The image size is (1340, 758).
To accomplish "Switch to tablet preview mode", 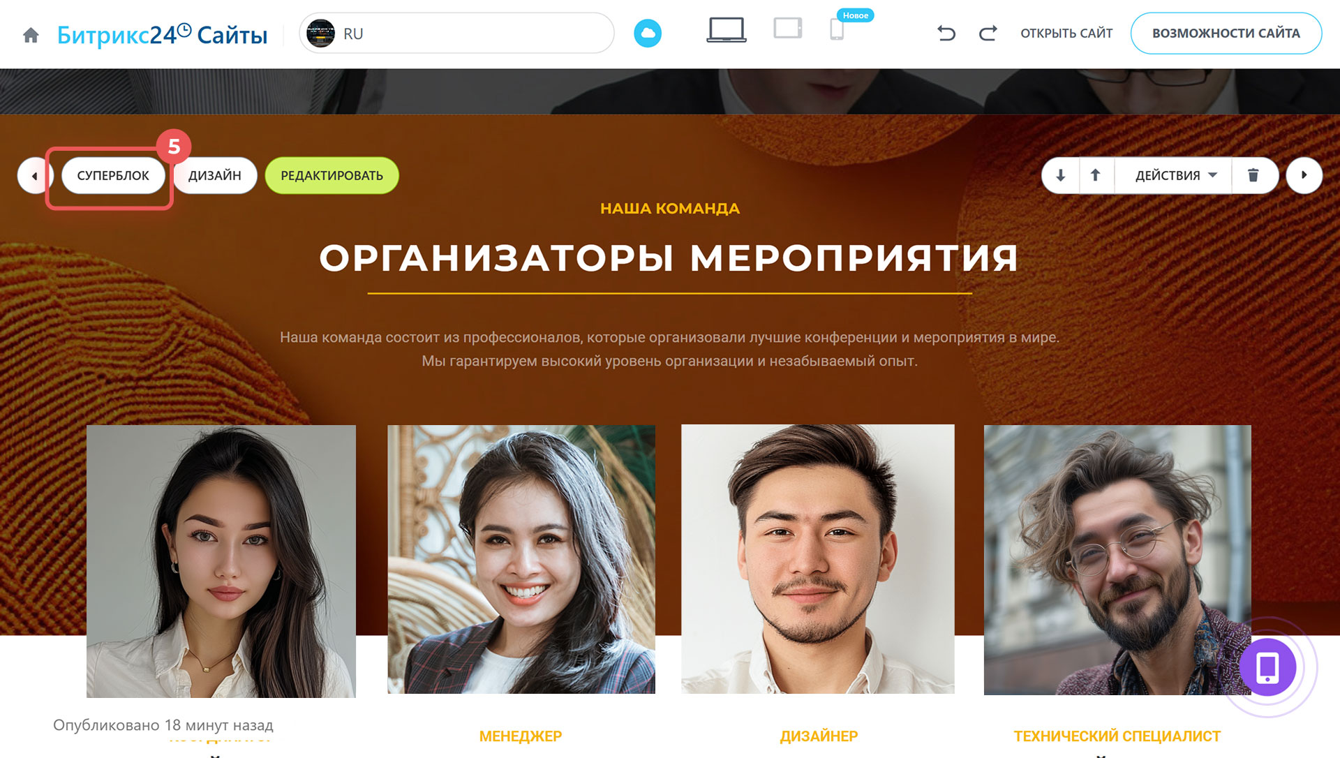I will click(788, 29).
